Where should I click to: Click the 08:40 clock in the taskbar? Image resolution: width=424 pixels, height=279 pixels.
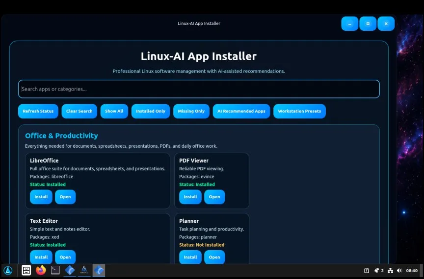(412, 271)
